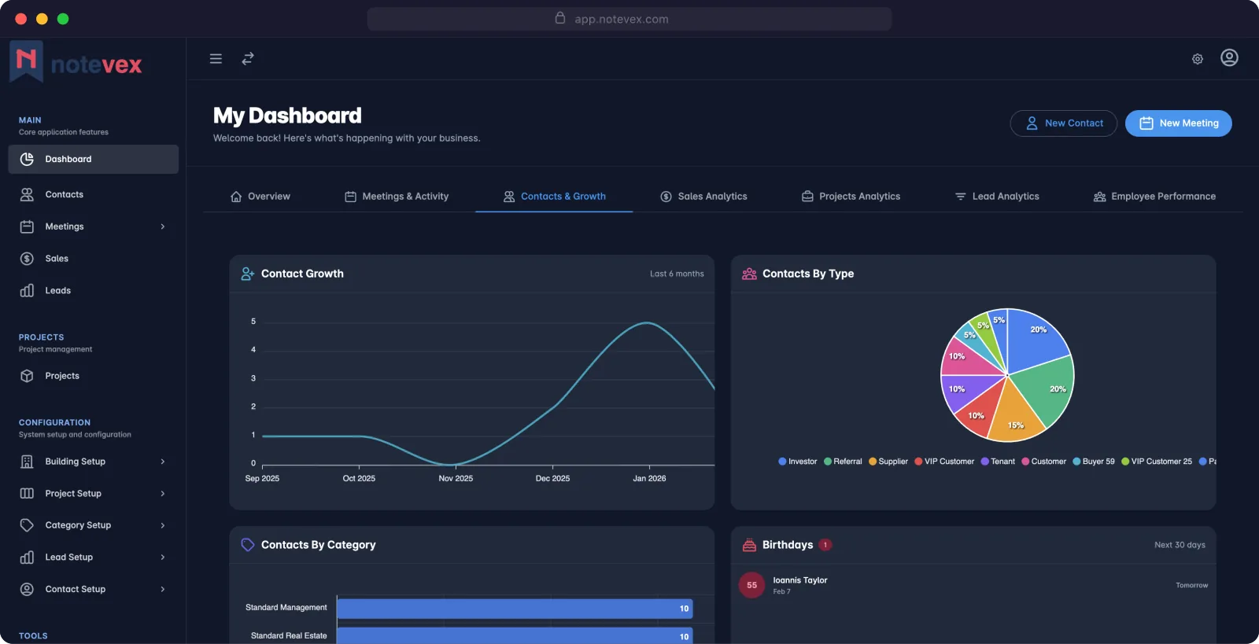Click the New Contact button

coord(1064,123)
